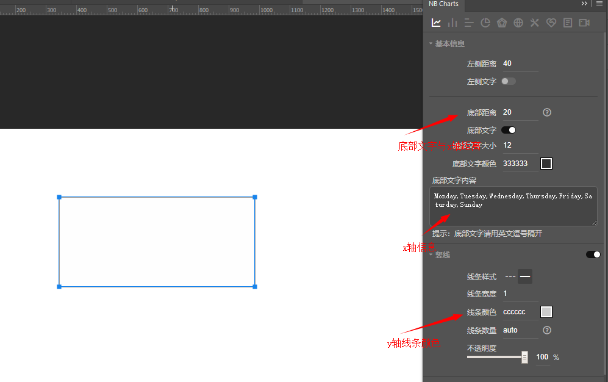Toggle the 左侧文字 switch on

[x=509, y=81]
